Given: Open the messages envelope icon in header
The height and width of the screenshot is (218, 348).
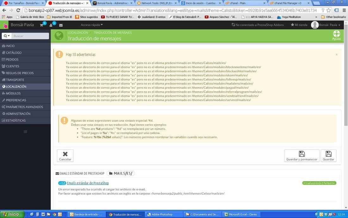Looking at the screenshot, I should [x=61, y=25].
